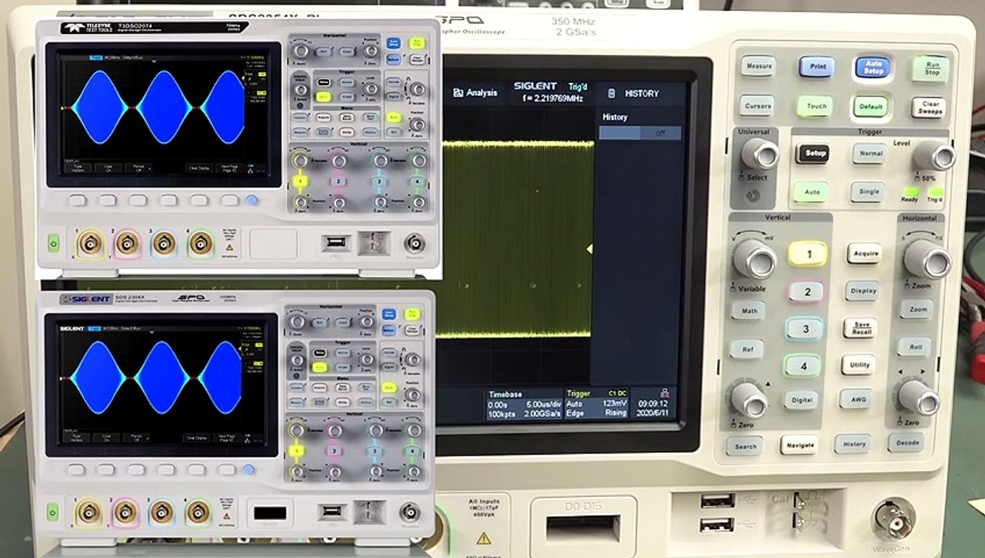Select the yellow channel 1 button on the SDS 2304X

[296, 449]
